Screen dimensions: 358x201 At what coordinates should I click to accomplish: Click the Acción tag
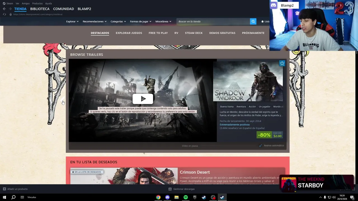(x=252, y=107)
